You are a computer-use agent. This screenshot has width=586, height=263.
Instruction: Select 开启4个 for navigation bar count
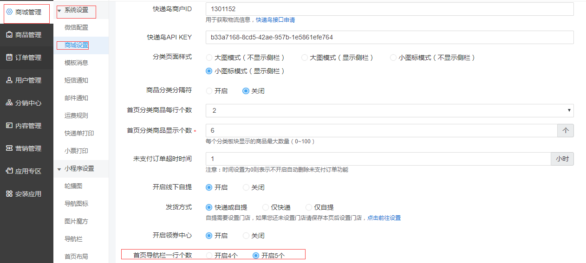click(x=209, y=256)
